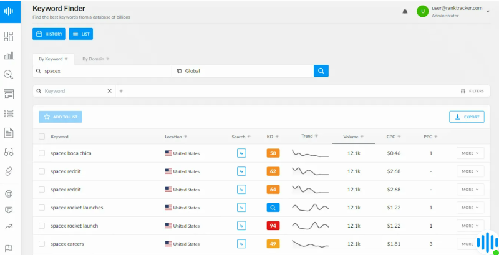Check the spacex boca chica row checkbox

[42, 153]
